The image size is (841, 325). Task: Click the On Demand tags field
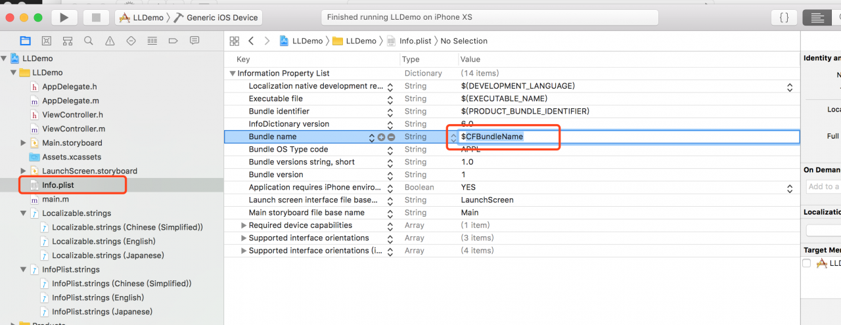click(x=824, y=186)
